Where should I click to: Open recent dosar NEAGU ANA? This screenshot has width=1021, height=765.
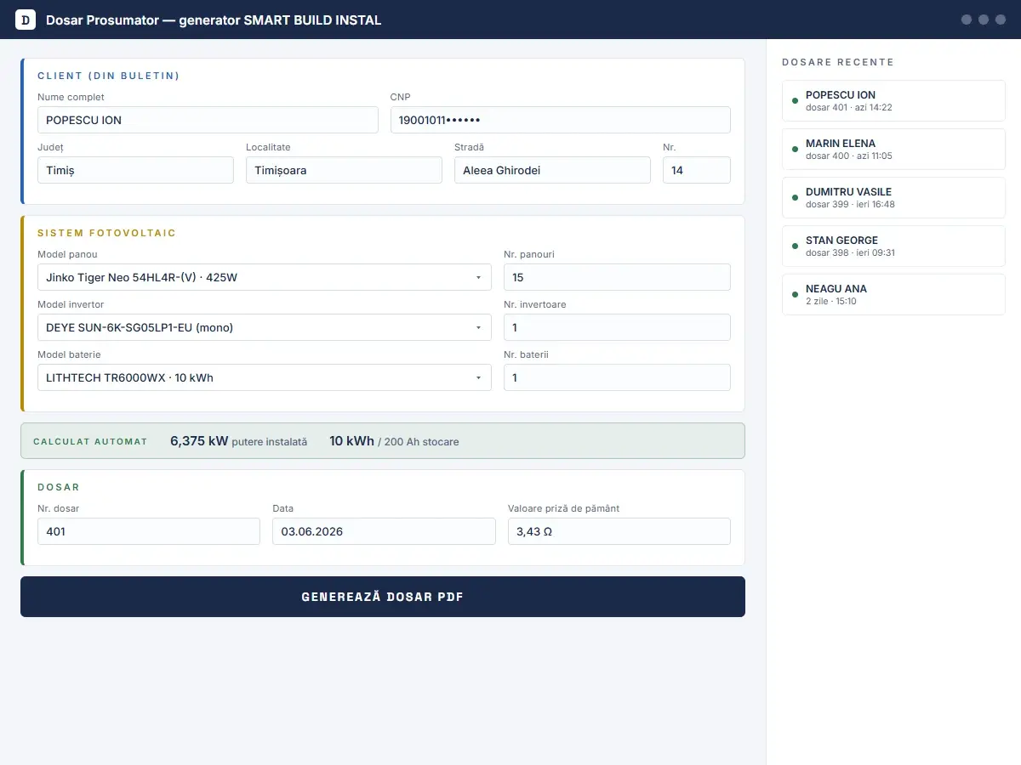[x=893, y=294]
